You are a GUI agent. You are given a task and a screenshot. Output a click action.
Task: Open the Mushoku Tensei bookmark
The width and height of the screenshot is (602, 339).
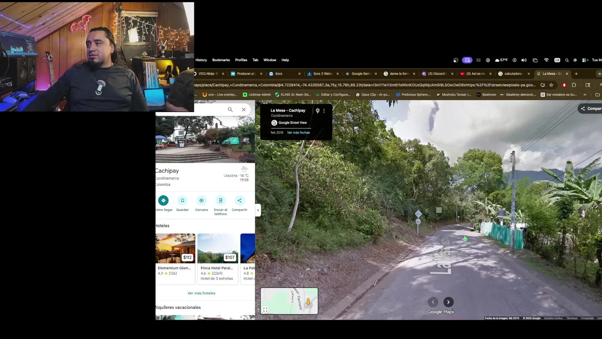454,95
